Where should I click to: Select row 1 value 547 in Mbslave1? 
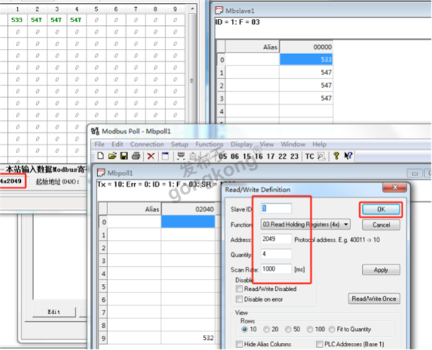(306, 73)
